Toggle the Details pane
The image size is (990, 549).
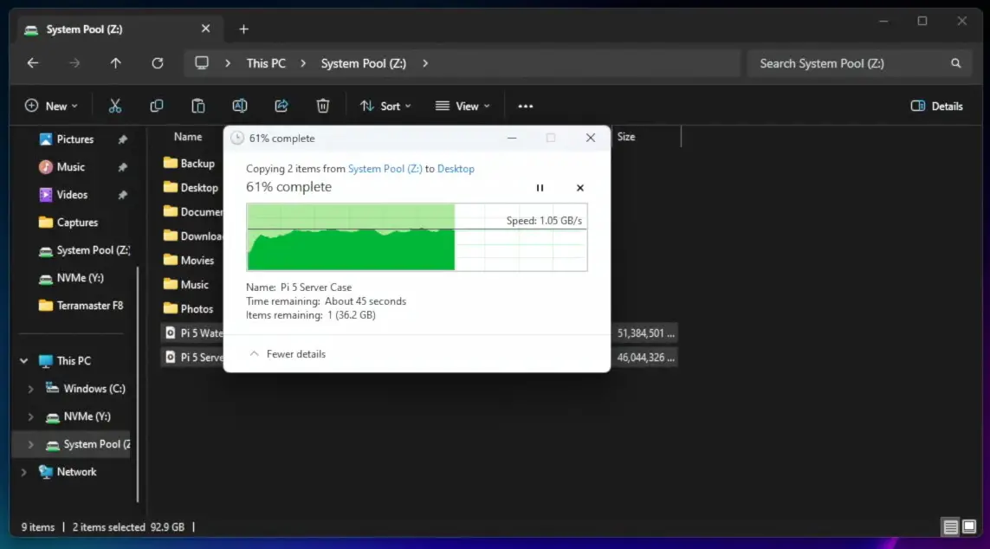point(937,106)
